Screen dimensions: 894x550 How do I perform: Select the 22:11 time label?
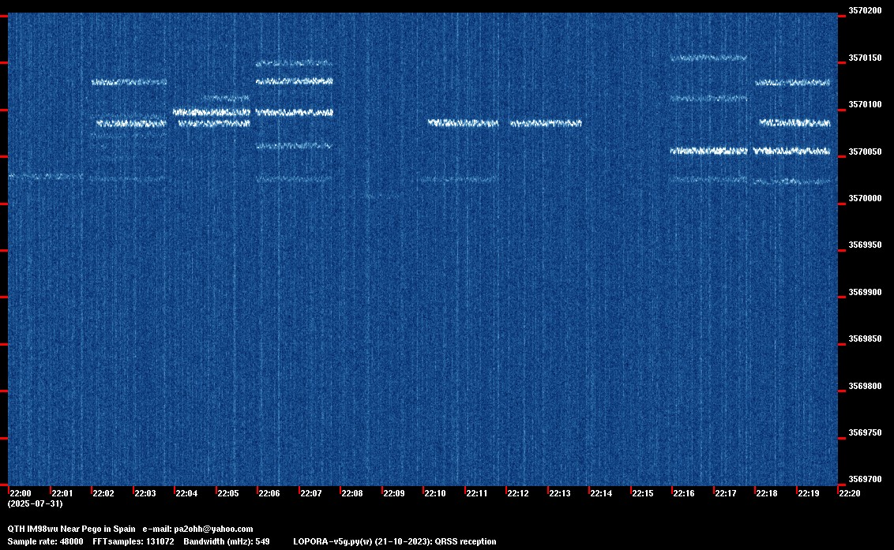477,493
